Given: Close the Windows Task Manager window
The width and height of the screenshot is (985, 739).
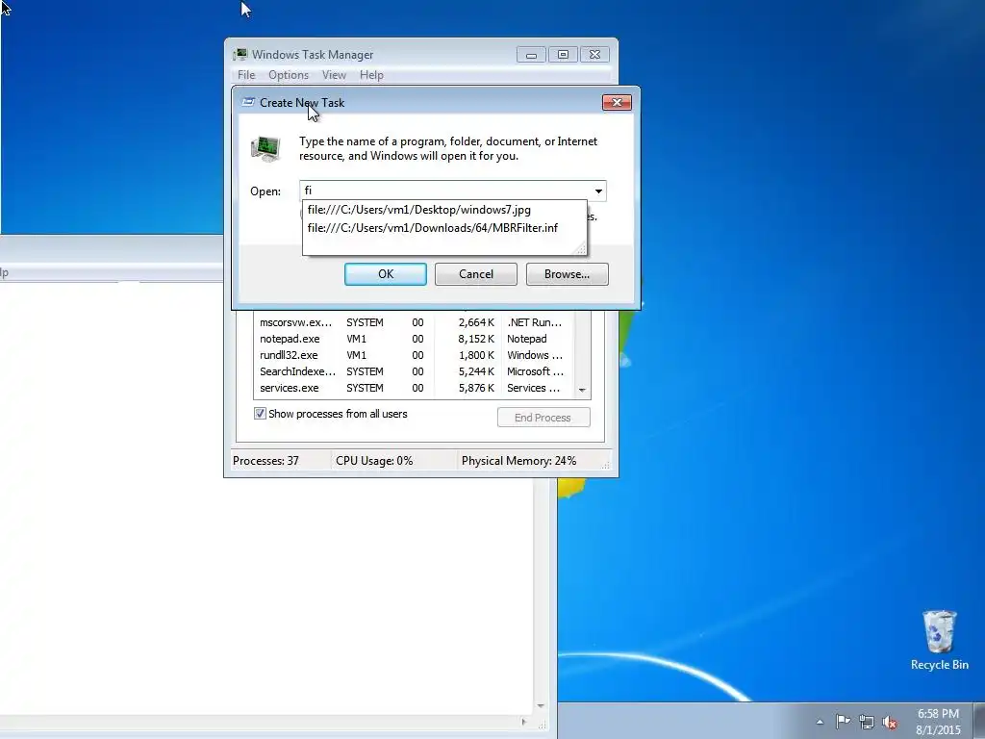Looking at the screenshot, I should click(594, 55).
